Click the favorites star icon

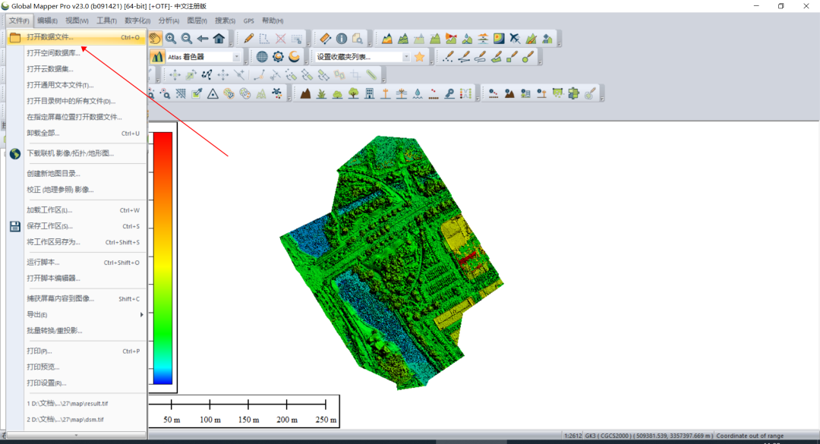coord(419,56)
